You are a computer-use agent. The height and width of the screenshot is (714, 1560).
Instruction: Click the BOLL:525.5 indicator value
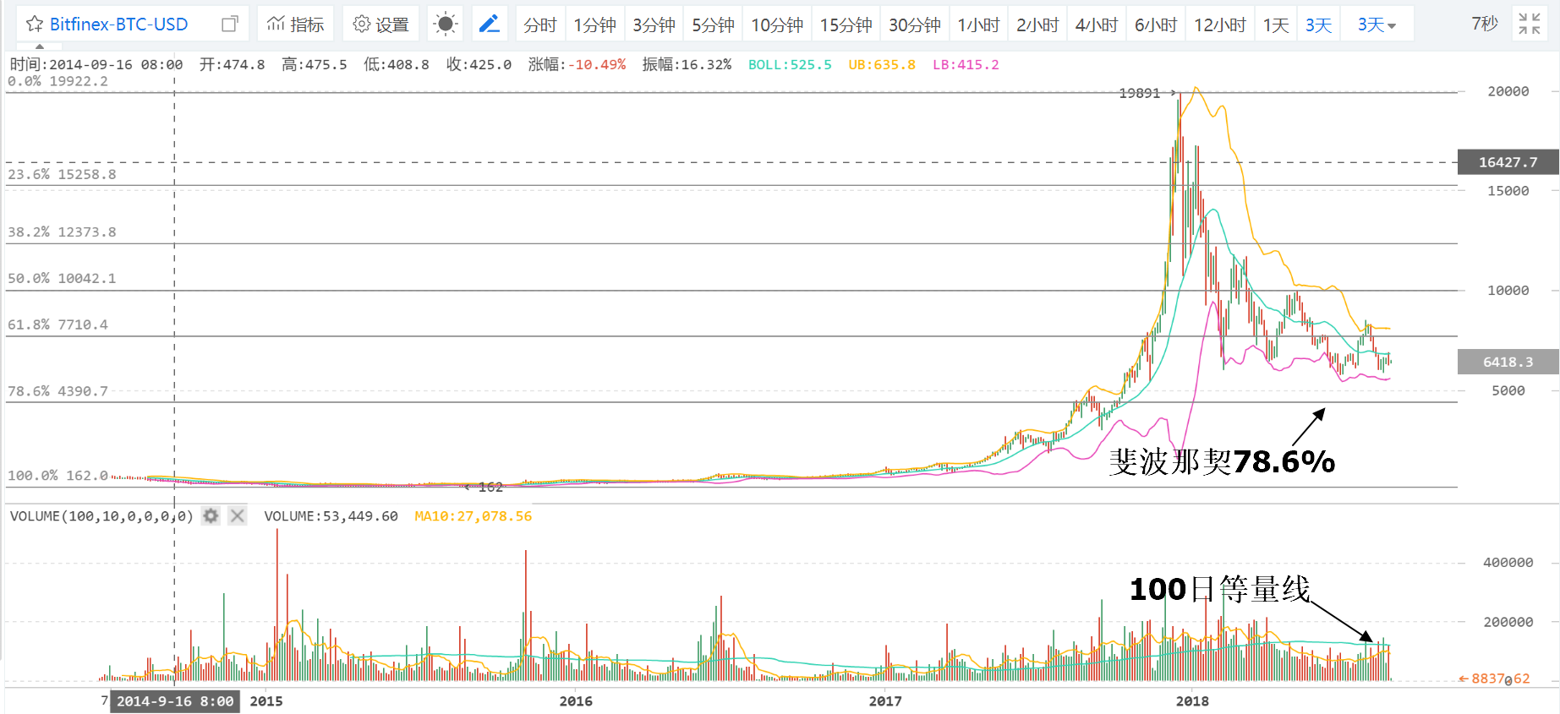tap(790, 64)
